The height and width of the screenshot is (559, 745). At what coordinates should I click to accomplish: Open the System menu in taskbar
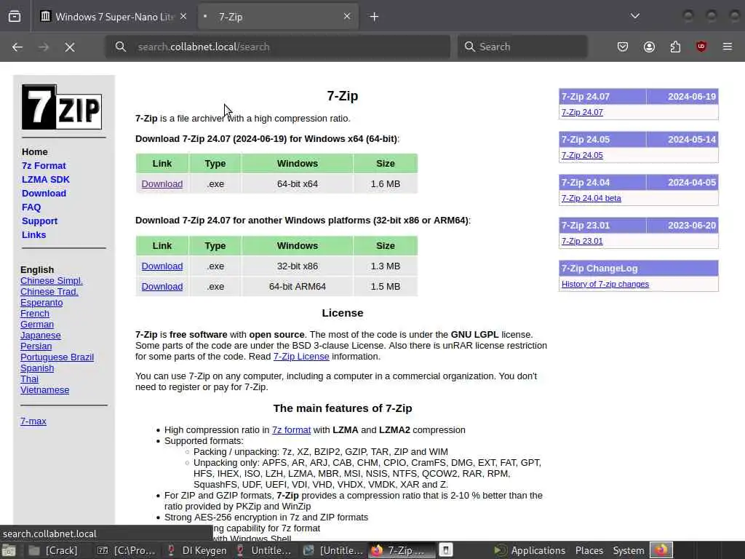click(x=628, y=550)
